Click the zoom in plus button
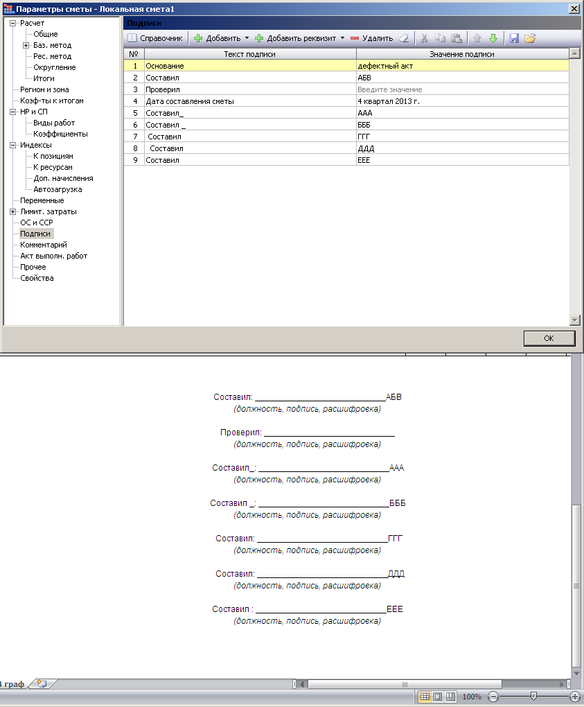The height and width of the screenshot is (707, 584). 575,697
